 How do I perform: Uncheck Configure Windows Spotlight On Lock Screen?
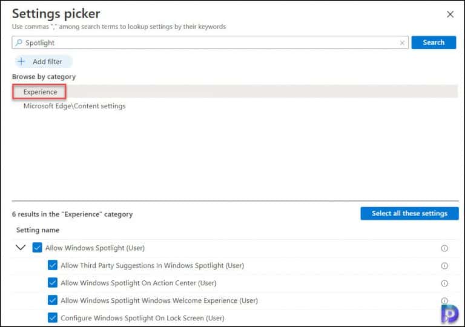coord(53,317)
